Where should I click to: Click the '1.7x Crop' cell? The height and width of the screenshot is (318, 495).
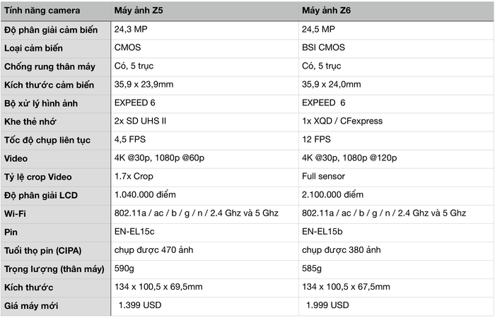pyautogui.click(x=205, y=177)
